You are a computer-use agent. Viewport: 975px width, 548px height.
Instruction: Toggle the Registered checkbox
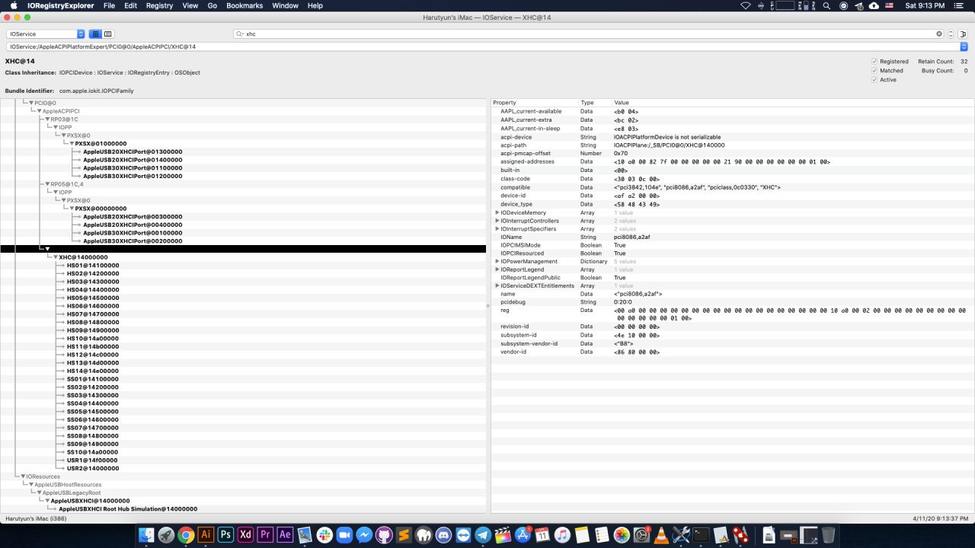[874, 61]
